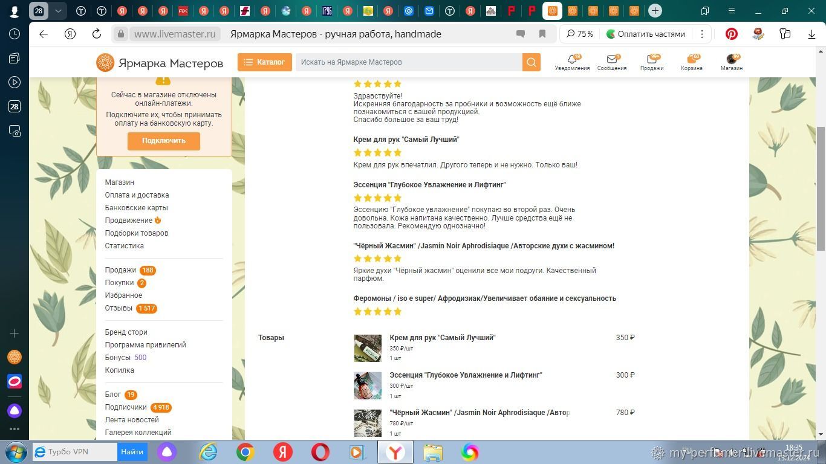Open the Эссенция product thumbnail
The width and height of the screenshot is (826, 464).
[368, 385]
